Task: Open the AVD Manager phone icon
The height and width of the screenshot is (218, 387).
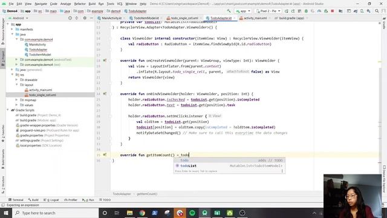Action: click(x=362, y=11)
